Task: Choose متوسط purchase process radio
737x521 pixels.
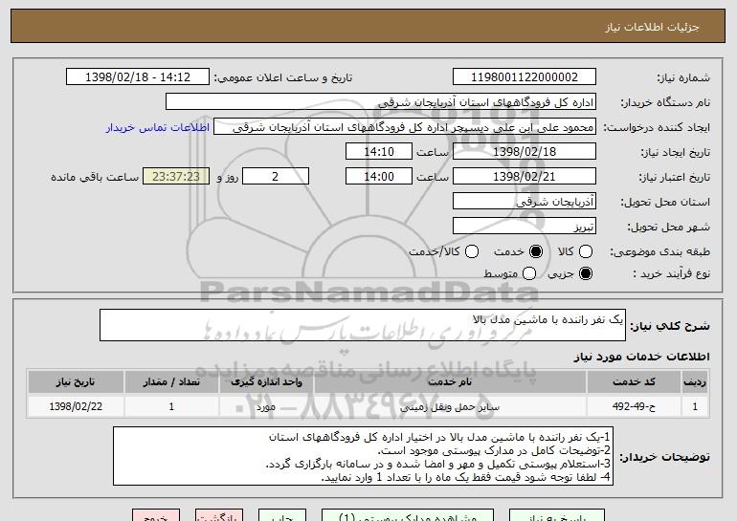Action: click(529, 273)
